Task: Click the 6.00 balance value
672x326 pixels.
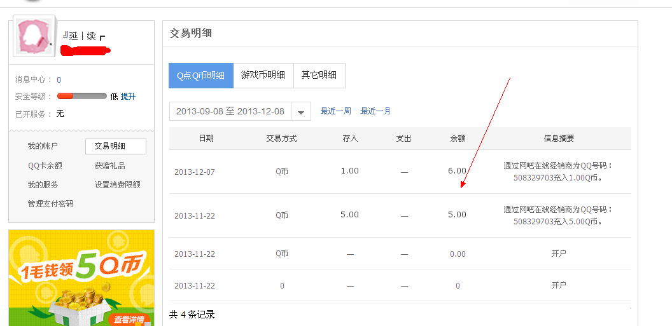Action: click(x=458, y=171)
